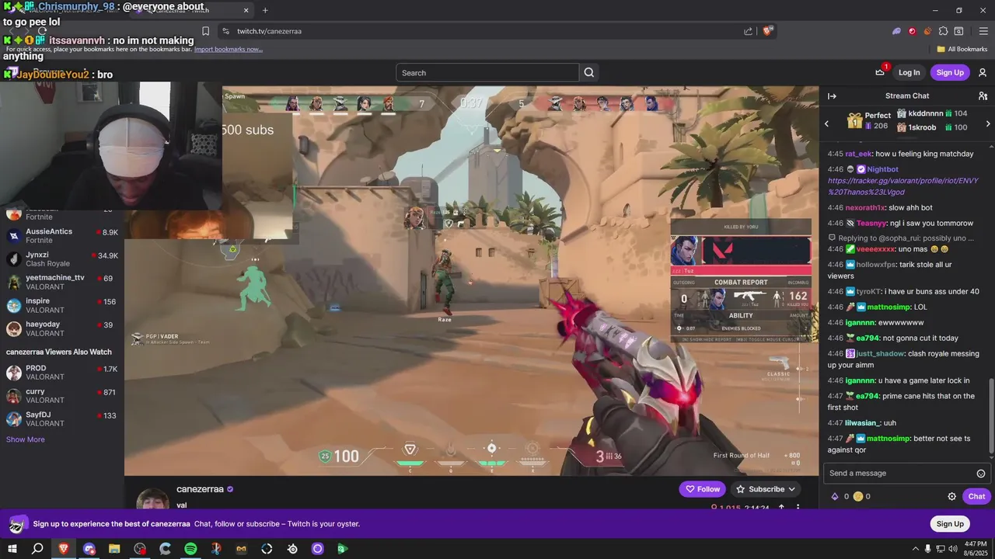Open Prime loot crown notifications
The height and width of the screenshot is (559, 995).
(x=880, y=72)
